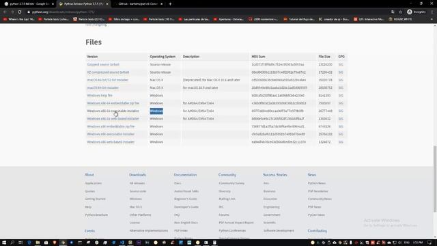The width and height of the screenshot is (437, 246).
Task: Download Windows x86-64 web-based installer
Action: tap(113, 119)
